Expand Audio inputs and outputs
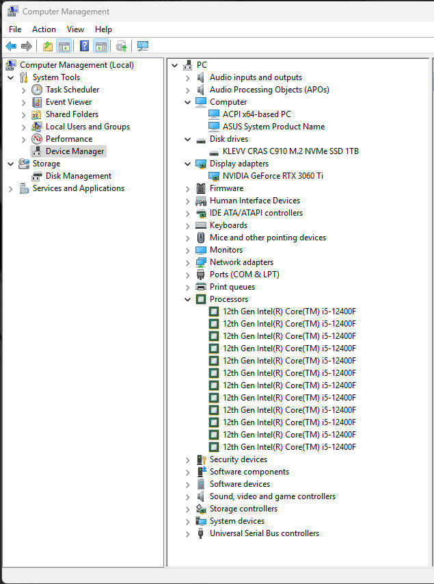The width and height of the screenshot is (434, 584). click(x=188, y=78)
